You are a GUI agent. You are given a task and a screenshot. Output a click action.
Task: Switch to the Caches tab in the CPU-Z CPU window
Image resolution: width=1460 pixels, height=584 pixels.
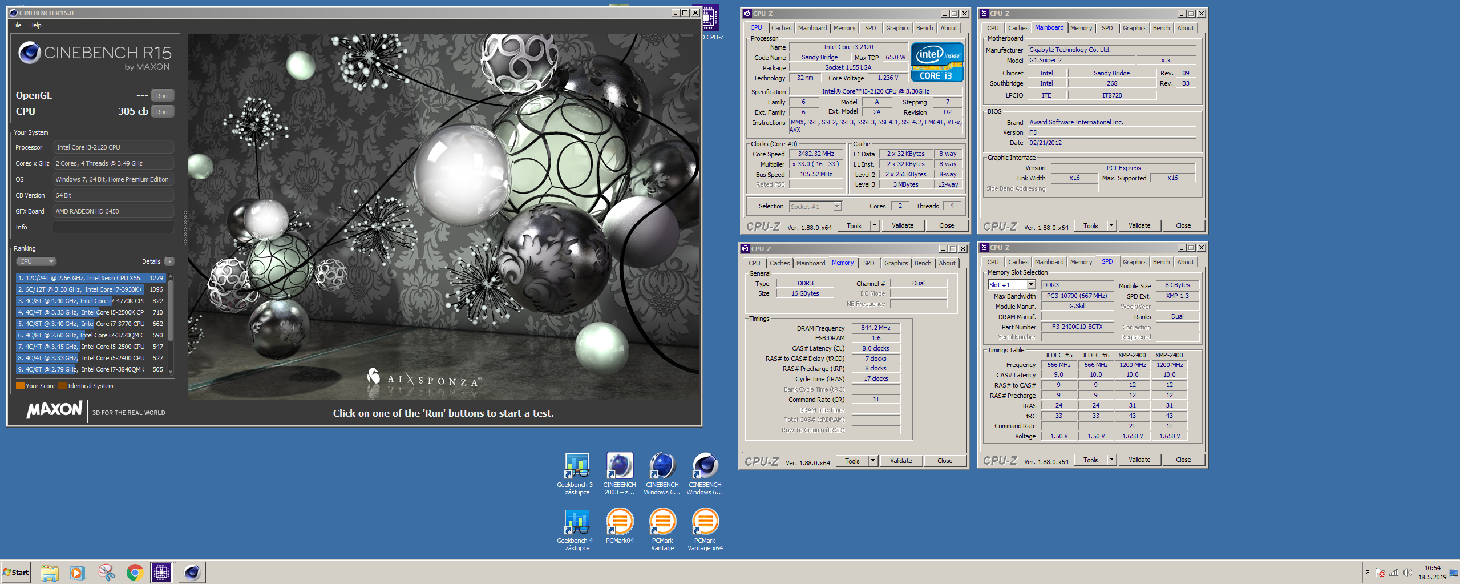[x=781, y=28]
